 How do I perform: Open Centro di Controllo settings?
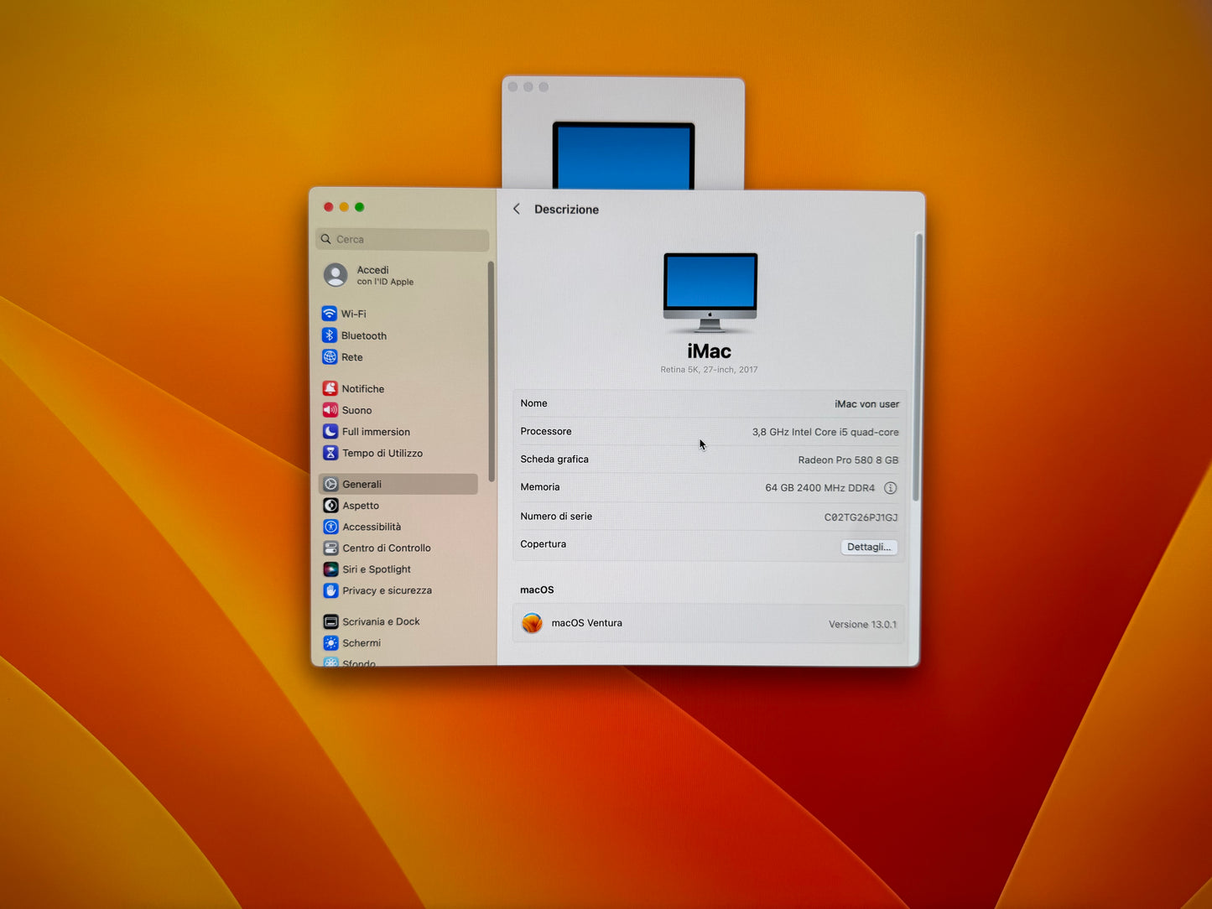tap(386, 548)
